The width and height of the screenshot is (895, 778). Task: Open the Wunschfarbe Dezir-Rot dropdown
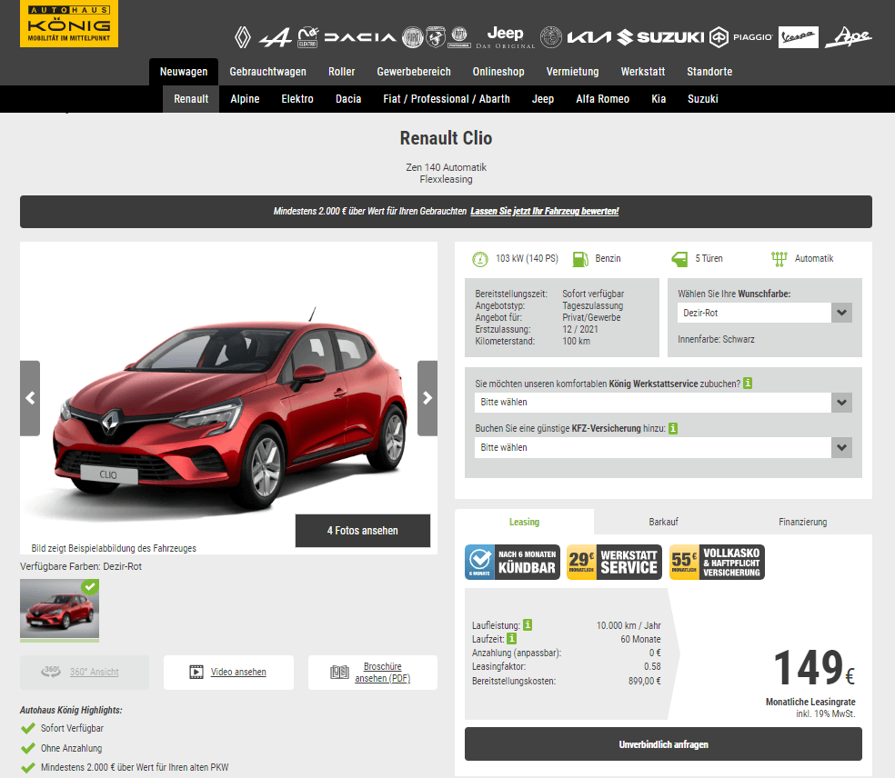765,313
